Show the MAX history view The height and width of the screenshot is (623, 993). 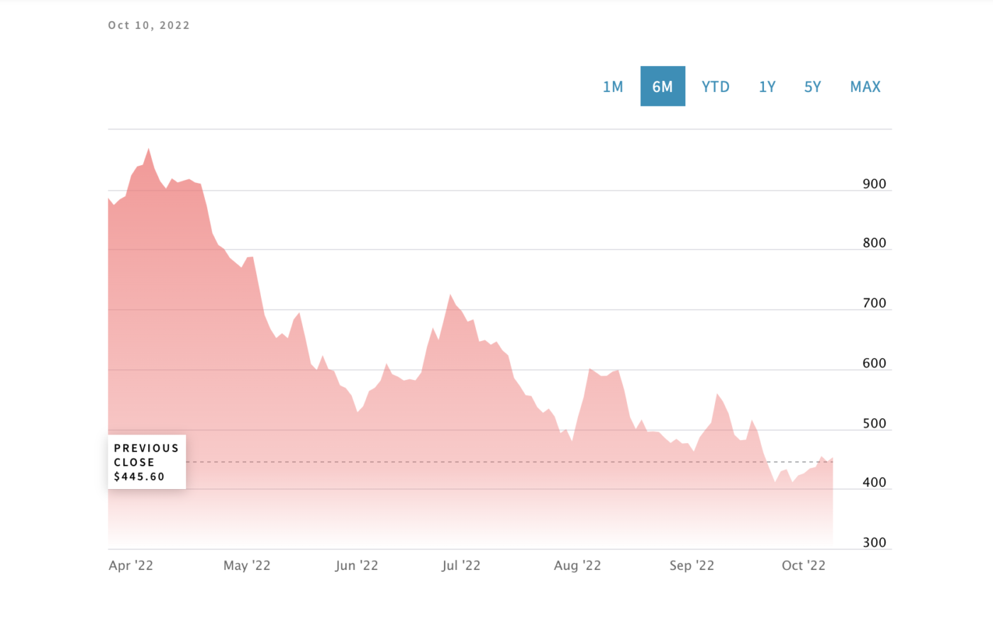click(865, 86)
